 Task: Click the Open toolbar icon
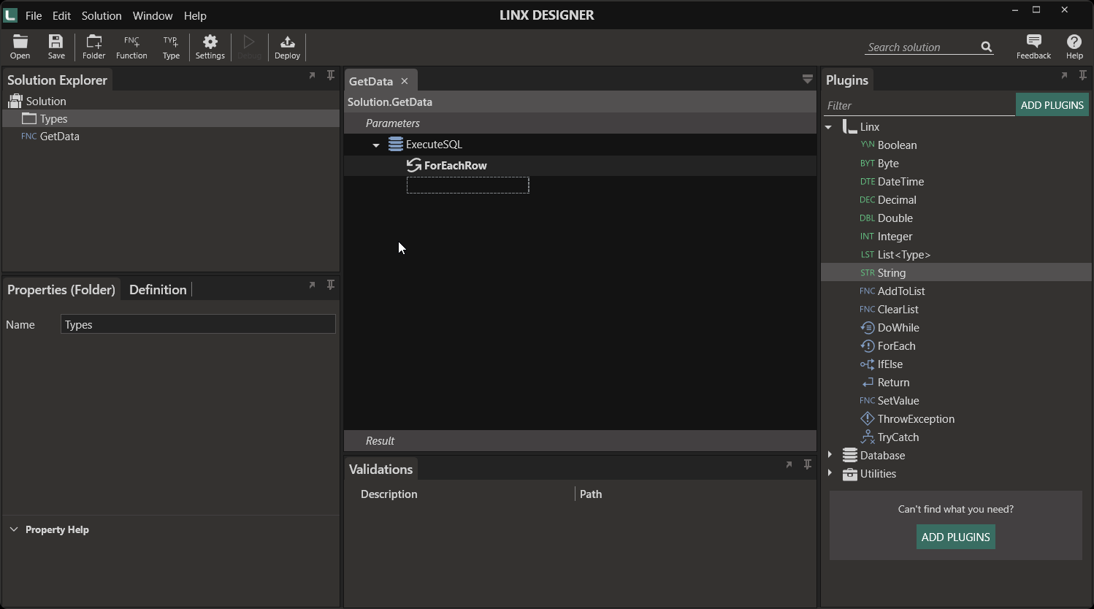pyautogui.click(x=20, y=47)
